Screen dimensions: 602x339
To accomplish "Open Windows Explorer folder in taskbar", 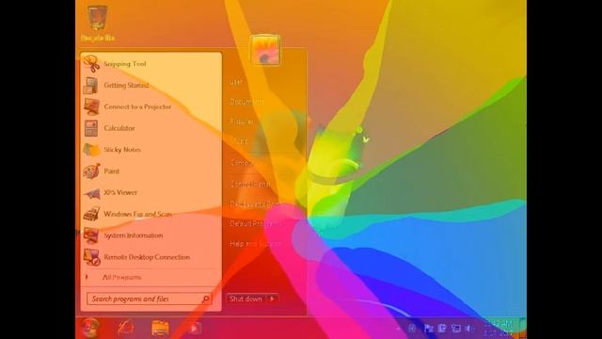I will [x=160, y=329].
